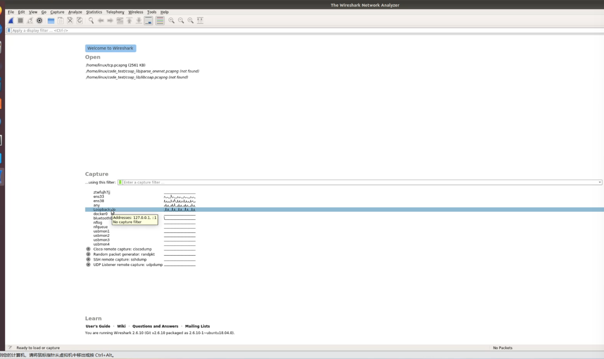Click No Packets in status bar

503,348
